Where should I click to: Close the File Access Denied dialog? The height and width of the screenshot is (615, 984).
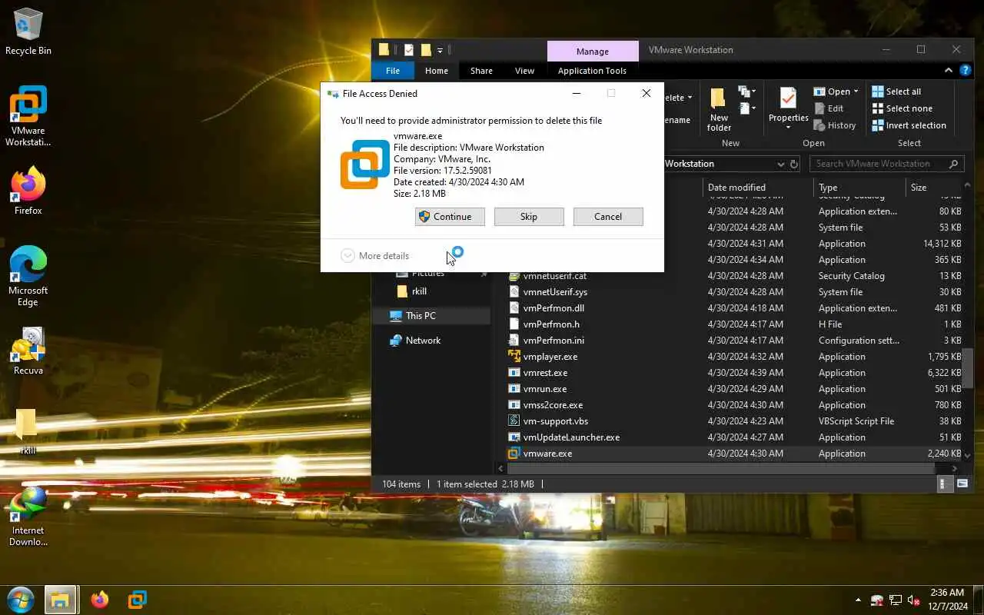647,93
